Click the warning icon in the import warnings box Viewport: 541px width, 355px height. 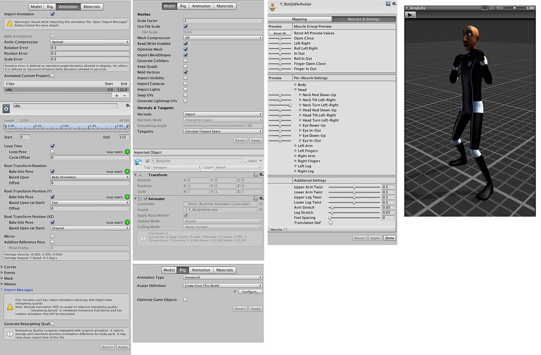click(x=10, y=24)
